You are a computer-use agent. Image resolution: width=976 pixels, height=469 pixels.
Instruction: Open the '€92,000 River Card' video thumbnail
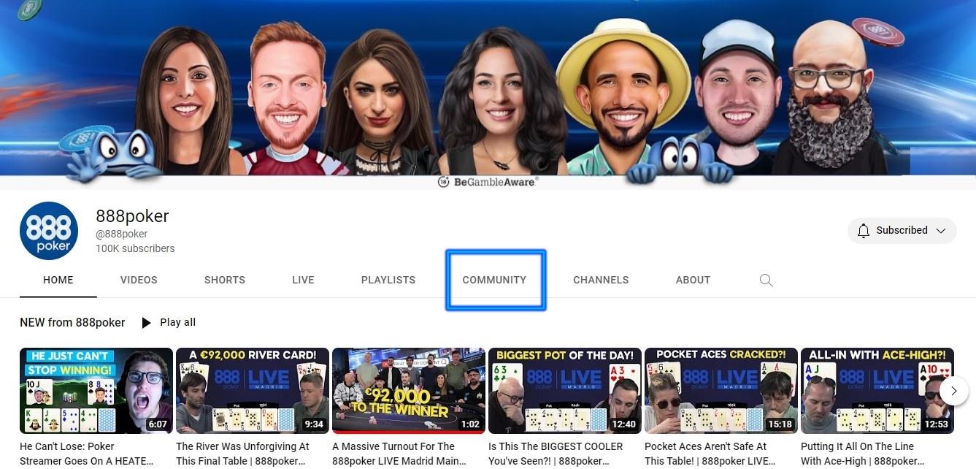(x=252, y=391)
